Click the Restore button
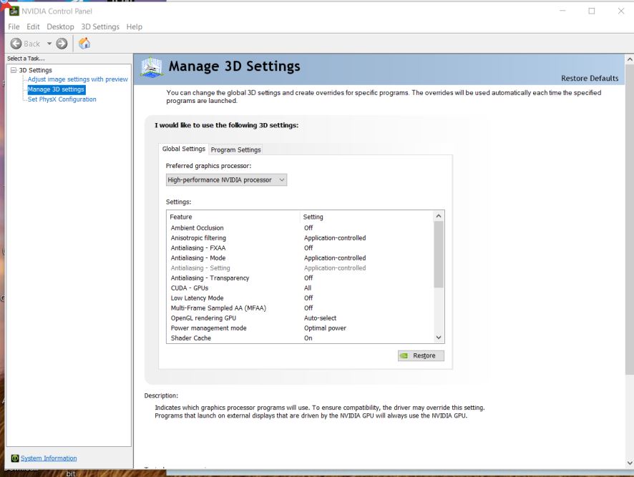This screenshot has height=477, width=634. (421, 355)
